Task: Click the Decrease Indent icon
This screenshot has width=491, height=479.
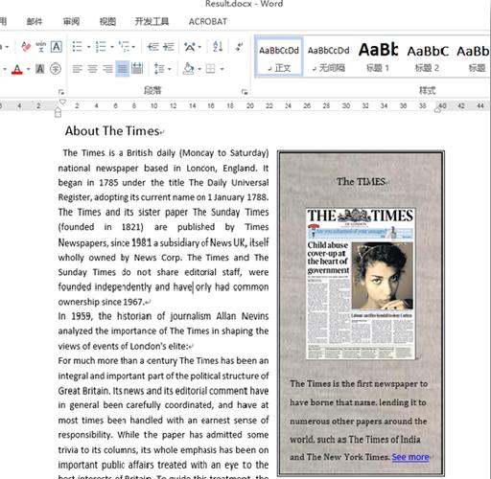Action: click(x=152, y=47)
